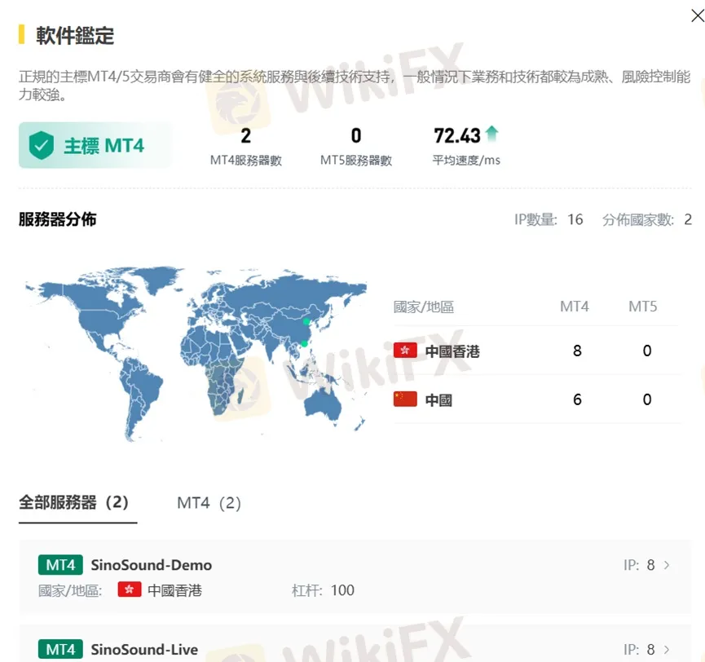Click the 軟件鑑定 heading
This screenshot has width=705, height=662.
tap(75, 35)
